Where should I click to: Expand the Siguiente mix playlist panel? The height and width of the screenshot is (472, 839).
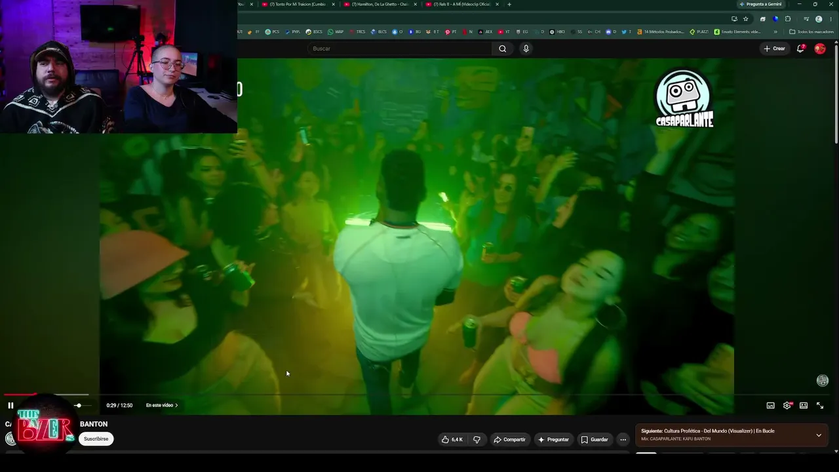(x=819, y=435)
